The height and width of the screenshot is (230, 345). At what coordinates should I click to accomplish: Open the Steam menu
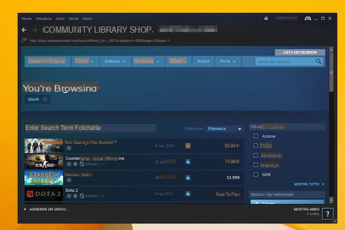pos(27,19)
